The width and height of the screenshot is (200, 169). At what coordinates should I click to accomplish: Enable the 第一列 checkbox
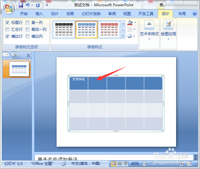(27, 23)
